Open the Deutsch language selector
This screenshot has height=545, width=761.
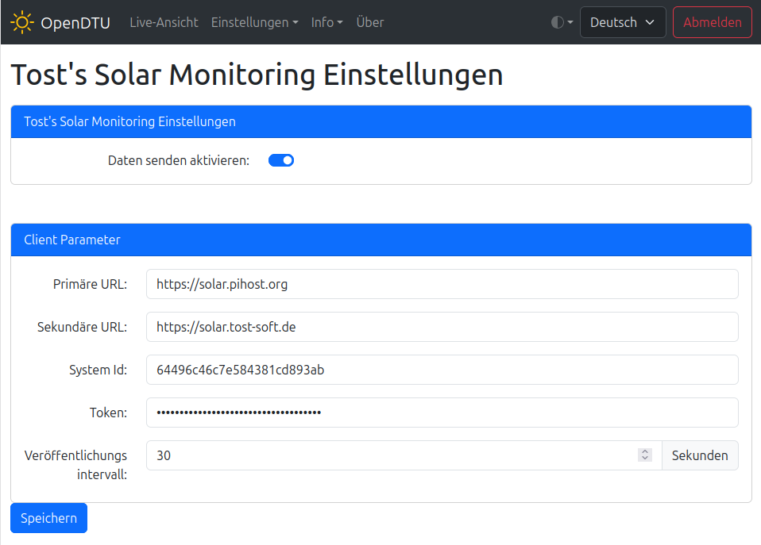pyautogui.click(x=622, y=22)
